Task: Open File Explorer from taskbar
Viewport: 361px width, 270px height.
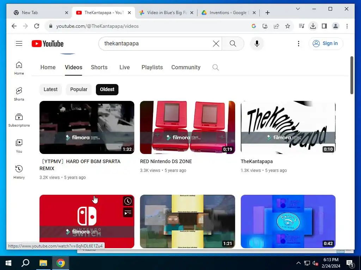Action: [x=43, y=263]
